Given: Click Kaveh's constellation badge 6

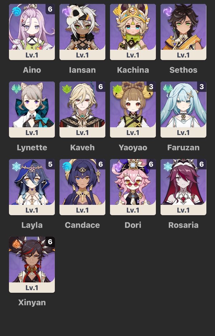Looking at the screenshot, I should tap(101, 87).
